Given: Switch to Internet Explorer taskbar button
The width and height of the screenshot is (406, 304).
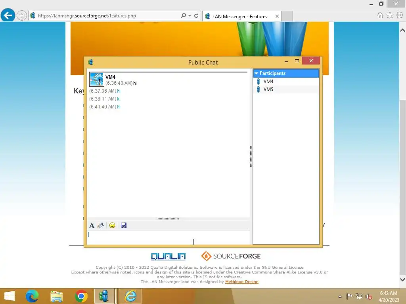Looking at the screenshot, I should 130,296.
